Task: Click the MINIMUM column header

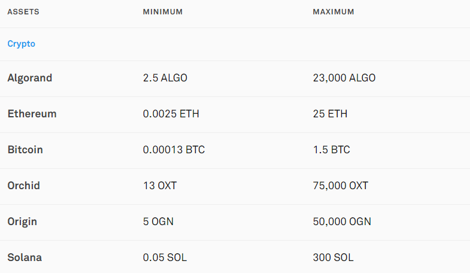Action: click(163, 12)
